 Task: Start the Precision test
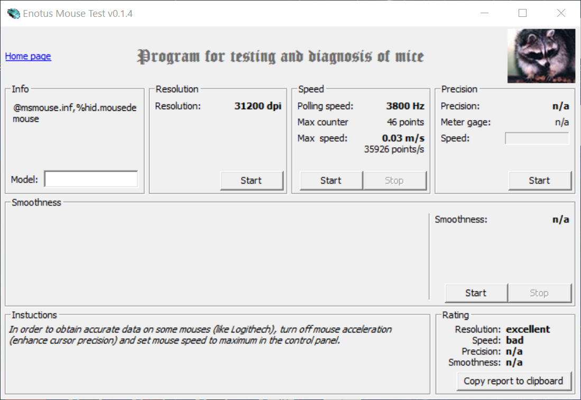pyautogui.click(x=539, y=180)
